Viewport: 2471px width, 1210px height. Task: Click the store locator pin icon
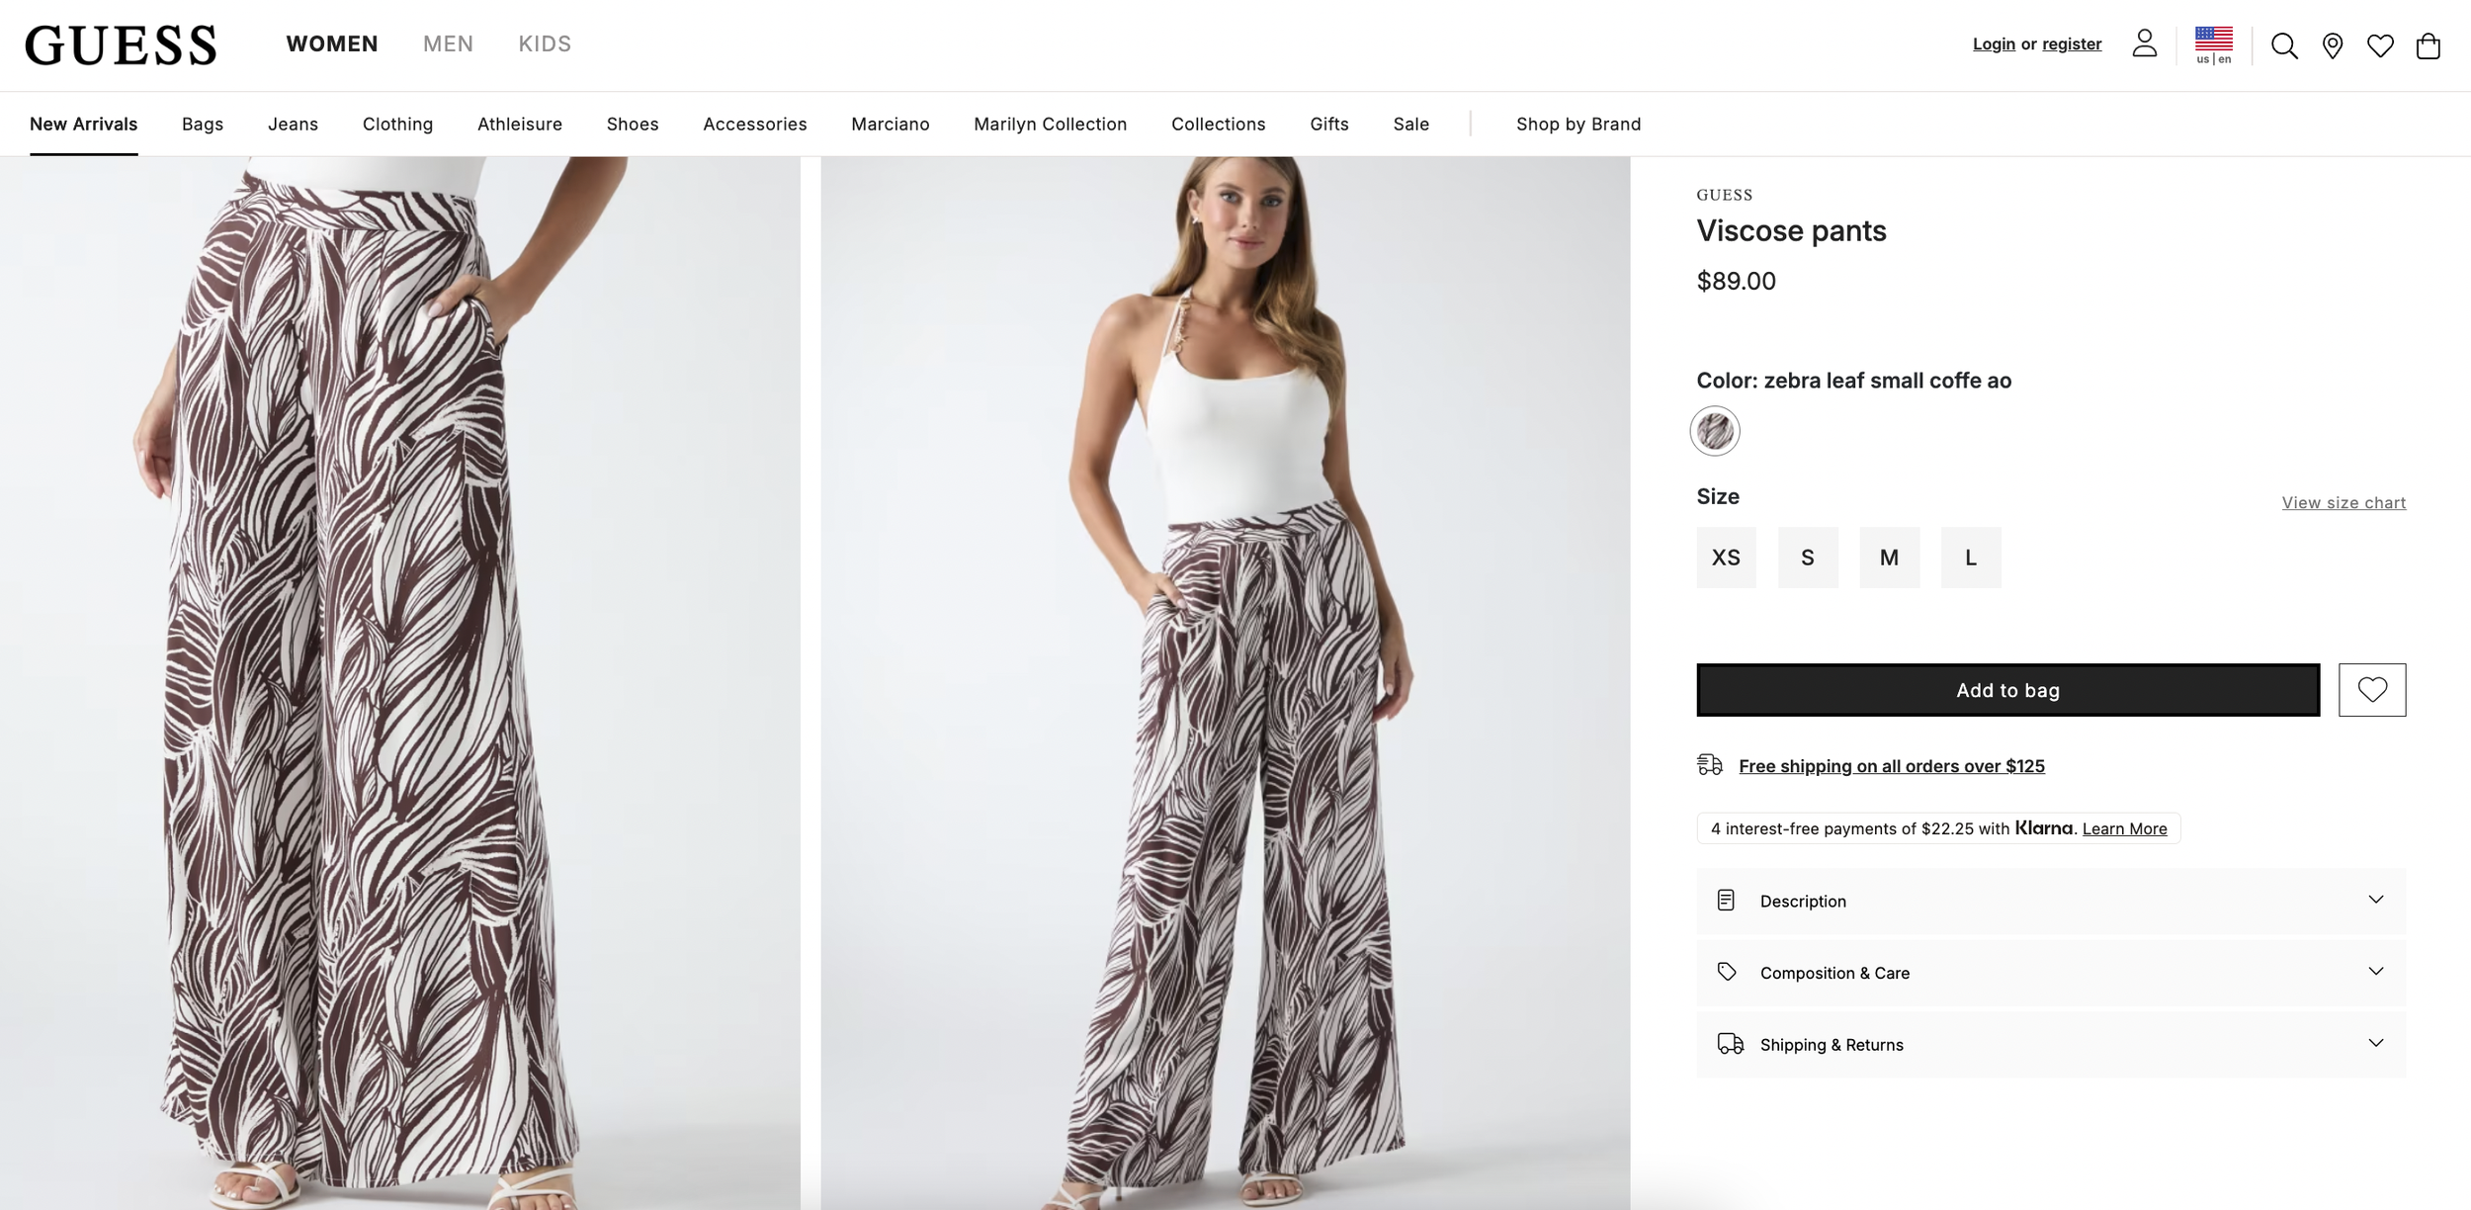[2333, 45]
